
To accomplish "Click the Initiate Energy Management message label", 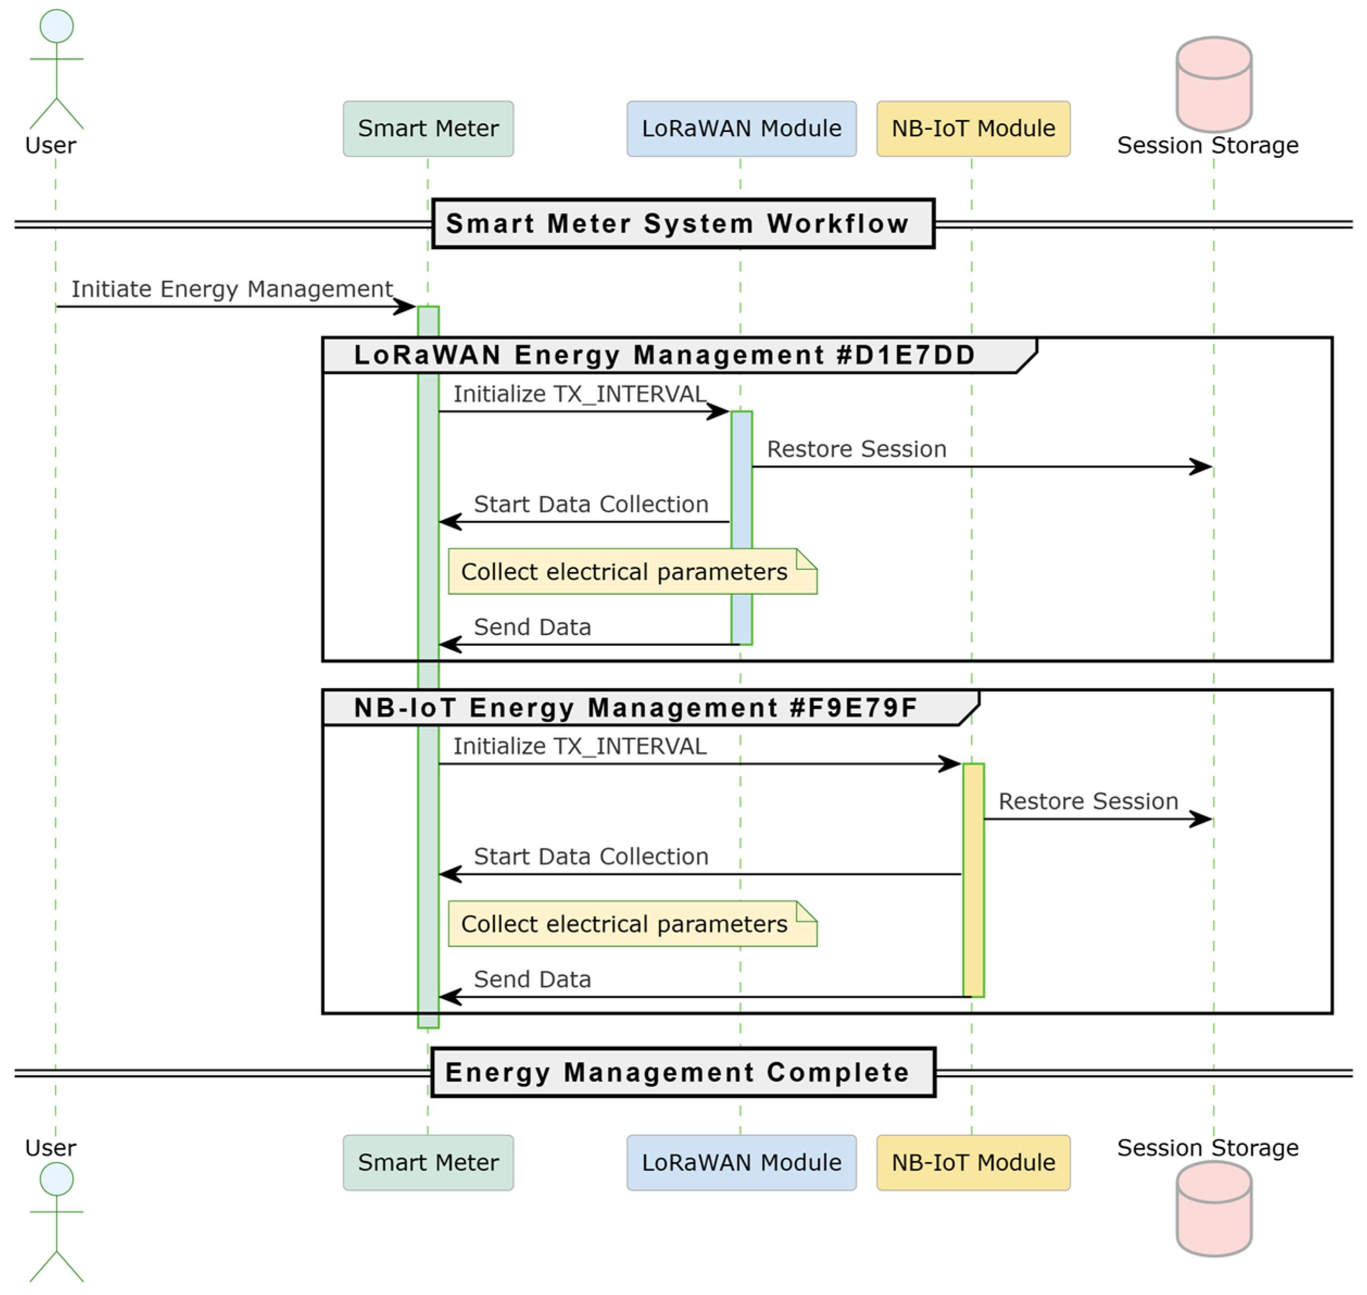I will tap(231, 289).
